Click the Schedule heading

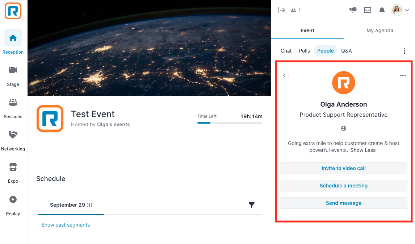click(51, 179)
